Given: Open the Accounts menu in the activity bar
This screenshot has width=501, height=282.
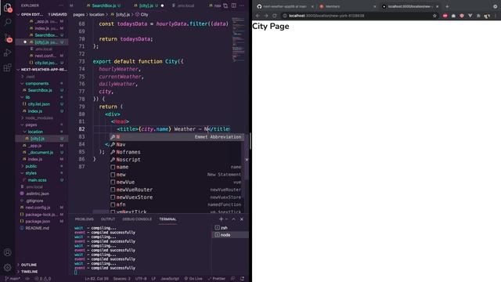Looking at the screenshot, I should 7,252.
